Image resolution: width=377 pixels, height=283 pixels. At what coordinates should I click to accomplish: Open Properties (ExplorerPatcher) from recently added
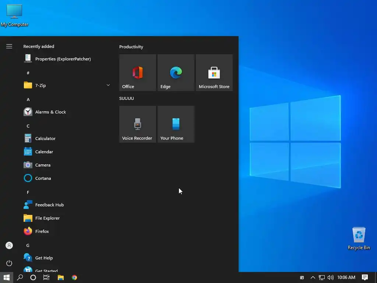[67, 59]
